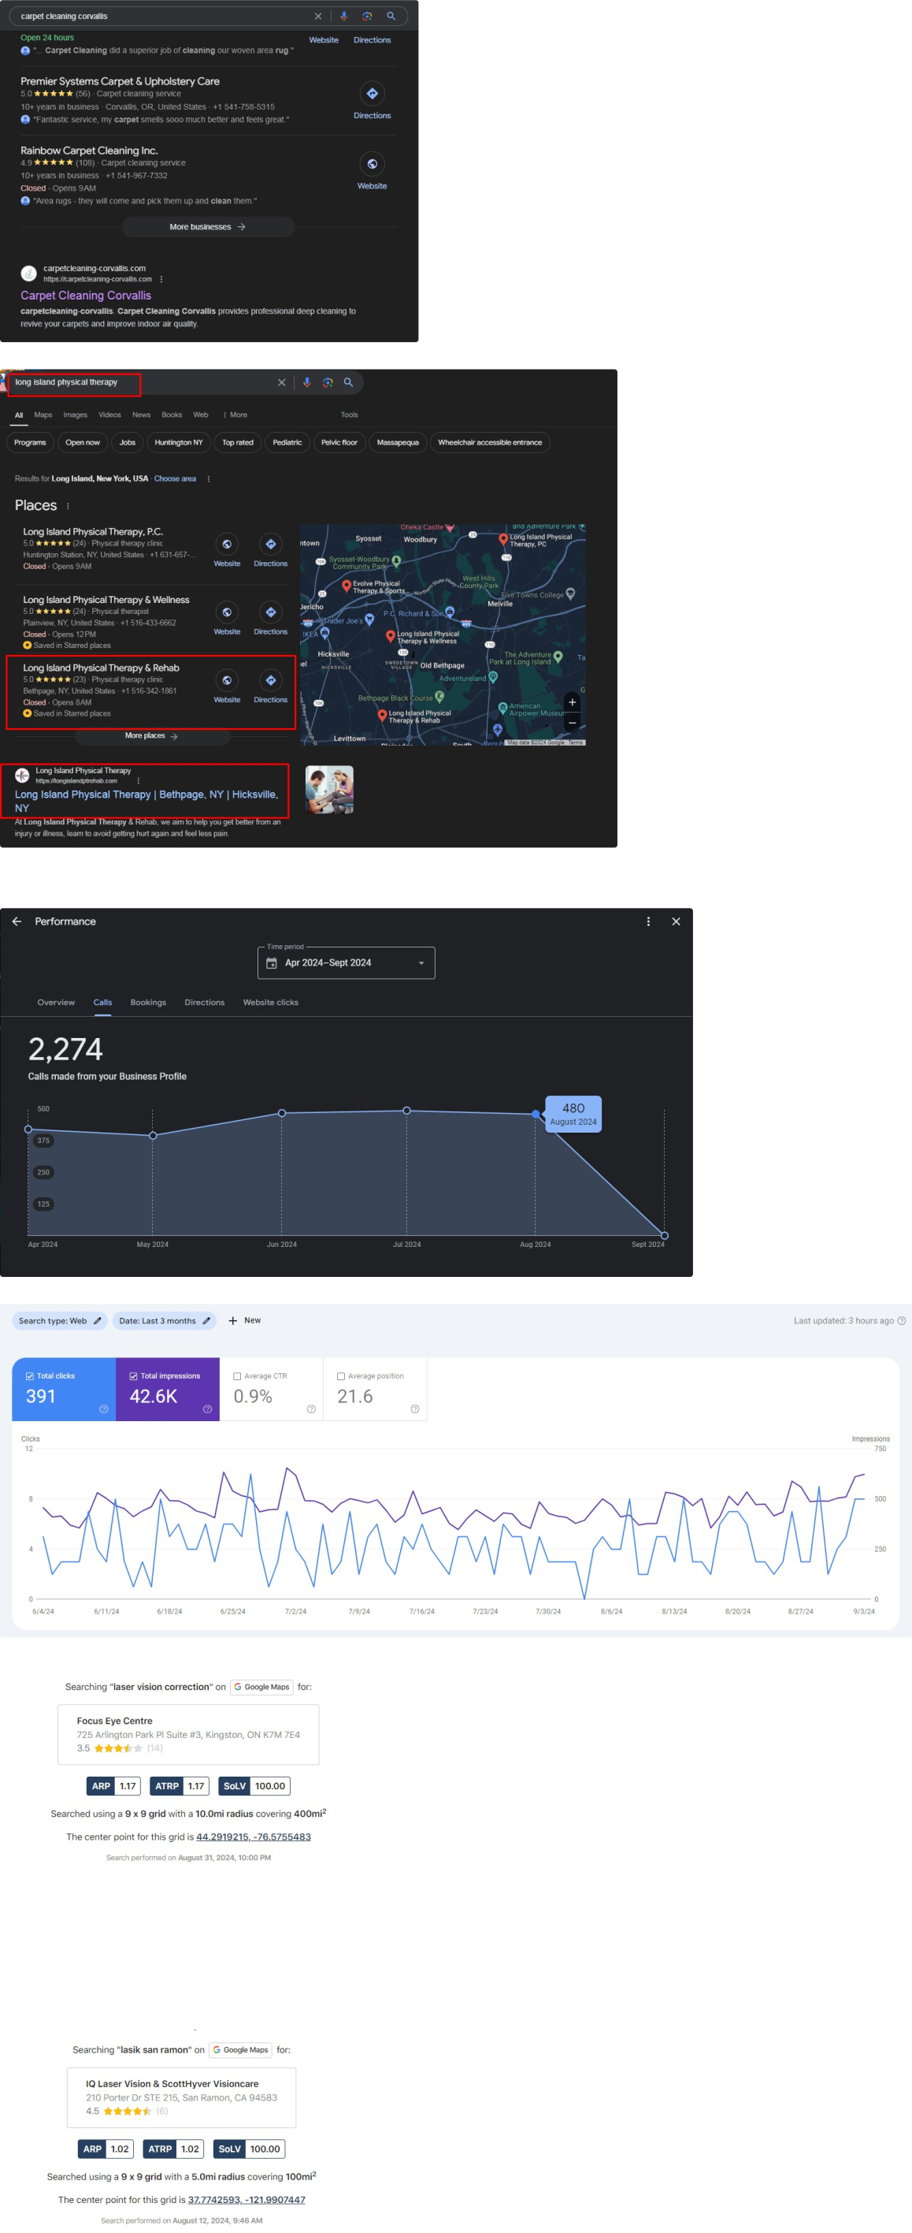
Task: Click the Sept 2024 data point on calls chart
Action: coord(664,1236)
